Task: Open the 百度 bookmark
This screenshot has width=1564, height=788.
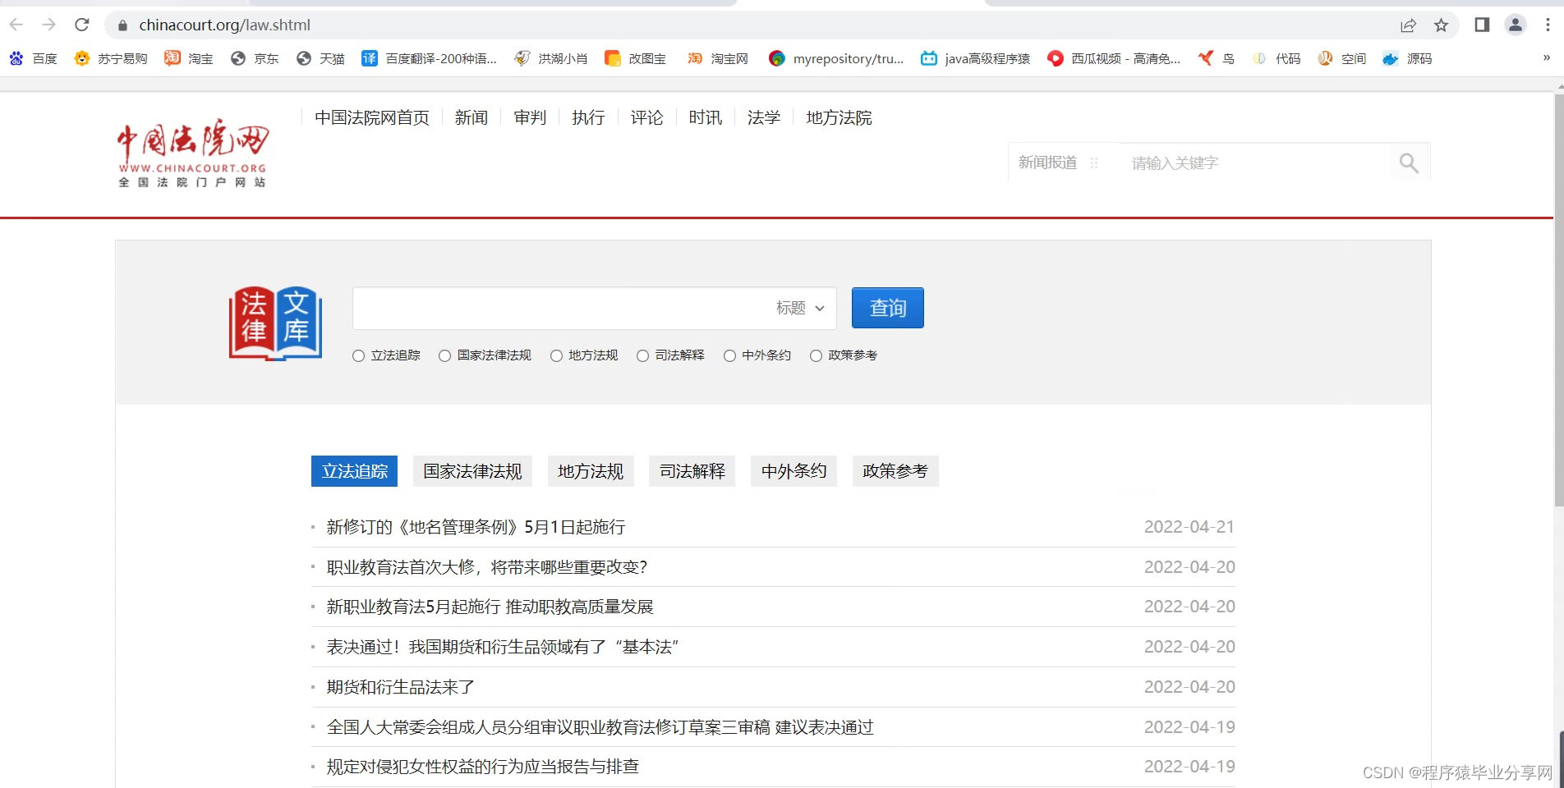Action: (x=33, y=58)
